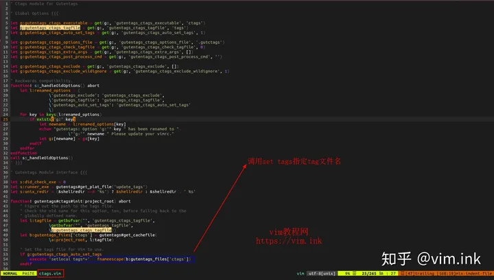Click g:gutentags_ctags_exclude variable on line 14
This screenshot has width=494, height=280.
pos(50,67)
